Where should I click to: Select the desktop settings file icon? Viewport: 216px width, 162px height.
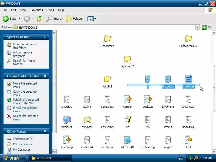pyautogui.click(x=148, y=99)
